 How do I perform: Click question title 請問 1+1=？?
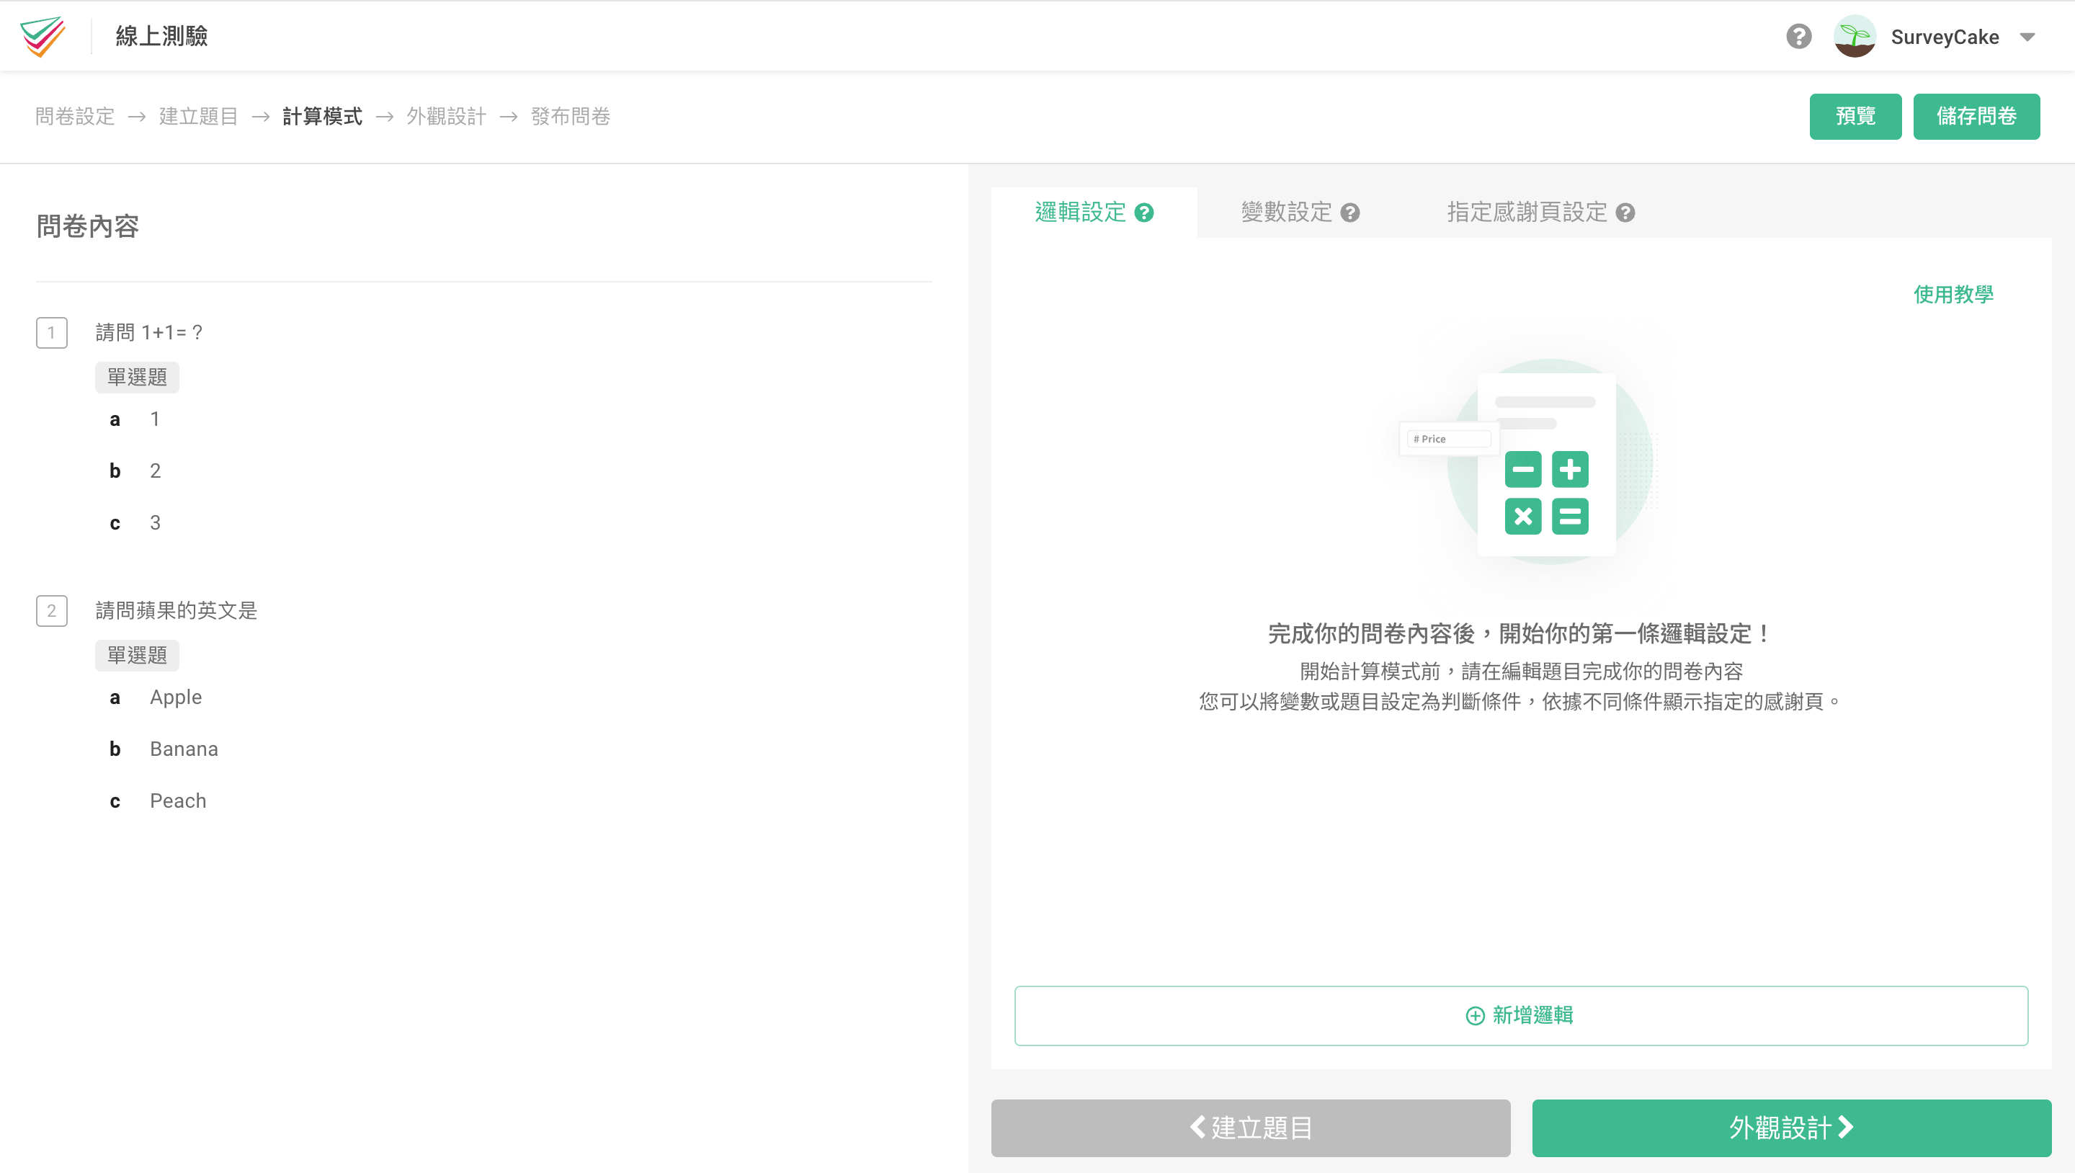149,333
